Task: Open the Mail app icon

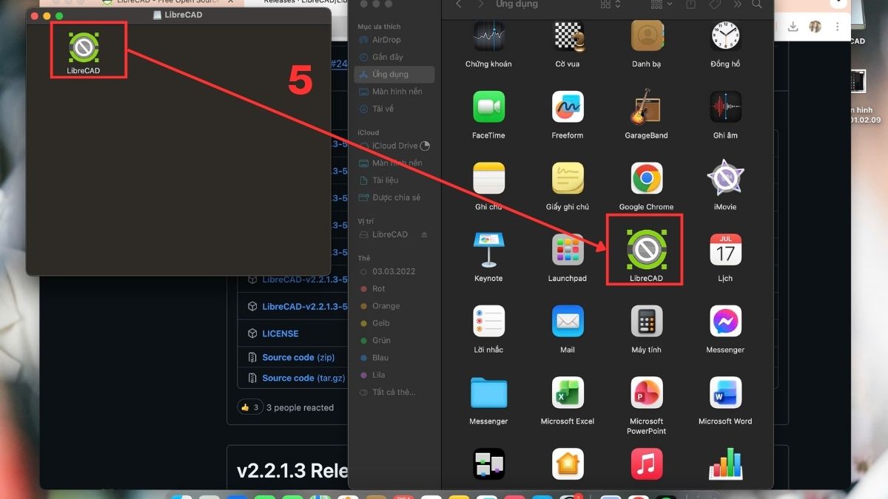Action: tap(568, 321)
